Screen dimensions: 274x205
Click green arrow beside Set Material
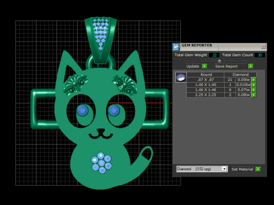(258, 169)
